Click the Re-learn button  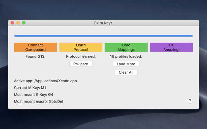pyautogui.click(x=81, y=64)
